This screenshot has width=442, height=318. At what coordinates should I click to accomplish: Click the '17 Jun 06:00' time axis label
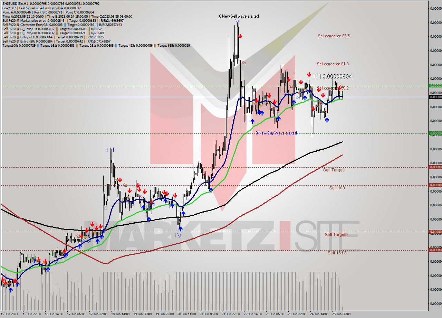76,314
